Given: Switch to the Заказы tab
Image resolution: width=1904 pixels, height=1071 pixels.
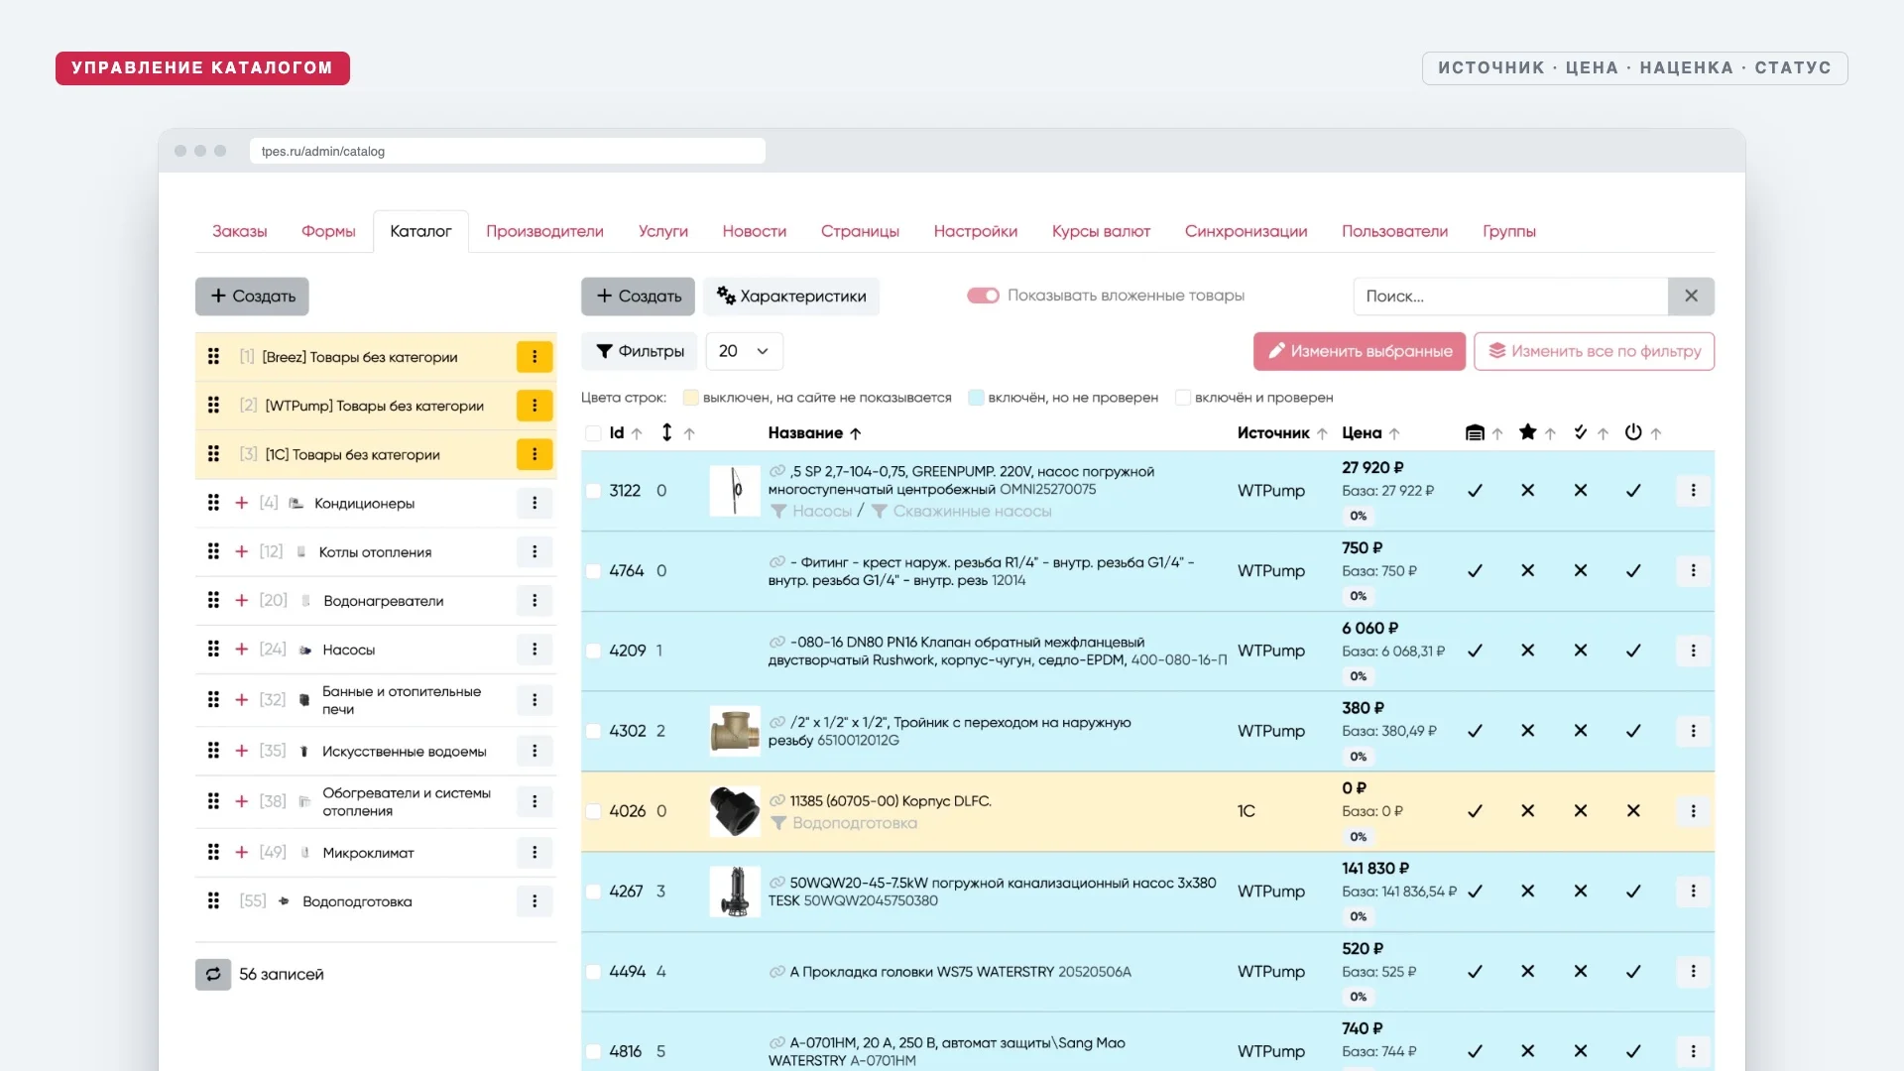Looking at the screenshot, I should pyautogui.click(x=239, y=231).
